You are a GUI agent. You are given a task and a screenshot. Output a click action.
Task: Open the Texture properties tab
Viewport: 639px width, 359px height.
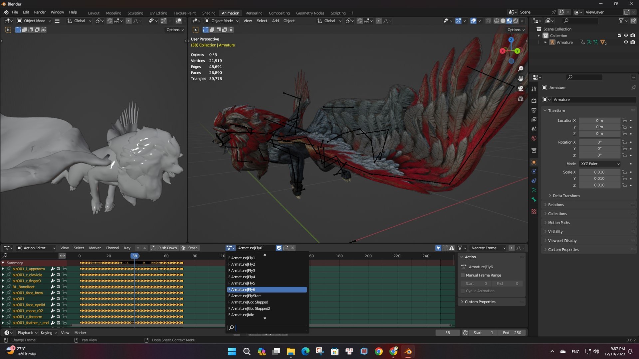point(534,211)
